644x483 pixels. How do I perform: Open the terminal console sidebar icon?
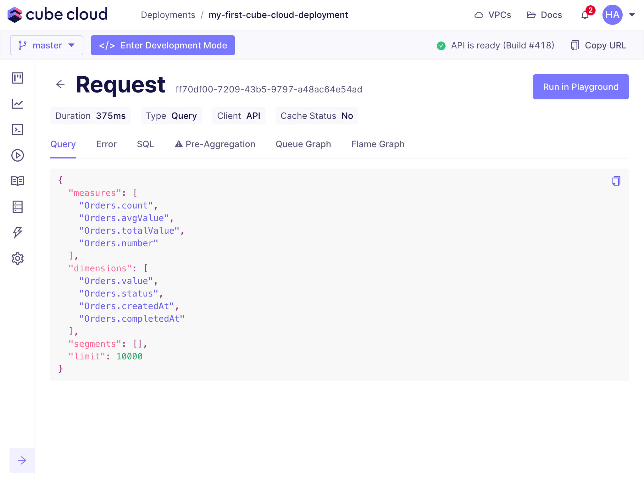click(x=18, y=130)
